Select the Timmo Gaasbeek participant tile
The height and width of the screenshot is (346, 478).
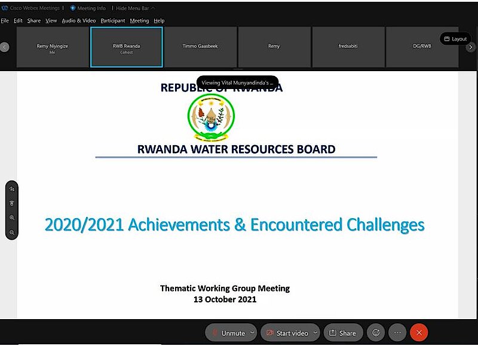tap(200, 47)
